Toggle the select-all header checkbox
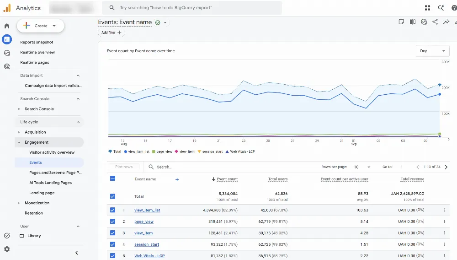The image size is (457, 260). click(112, 179)
